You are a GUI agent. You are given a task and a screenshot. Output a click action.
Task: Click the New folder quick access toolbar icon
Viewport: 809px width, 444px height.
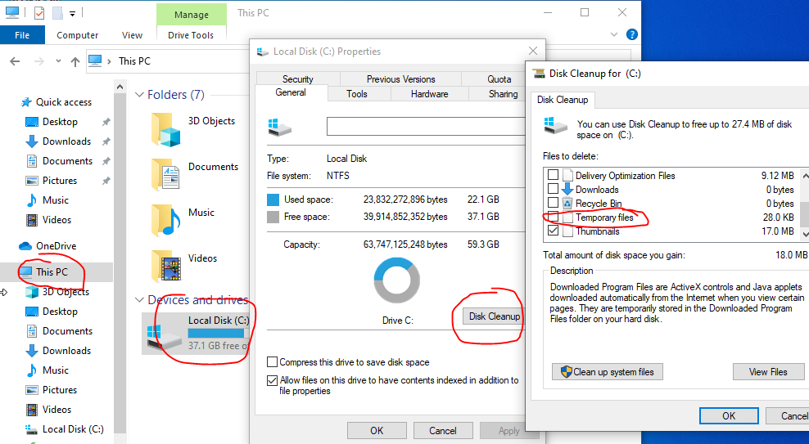(57, 13)
